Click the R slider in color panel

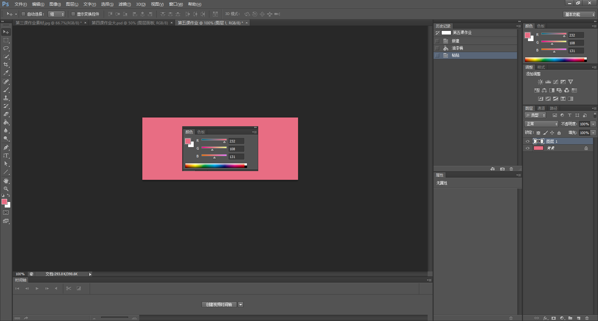point(554,34)
